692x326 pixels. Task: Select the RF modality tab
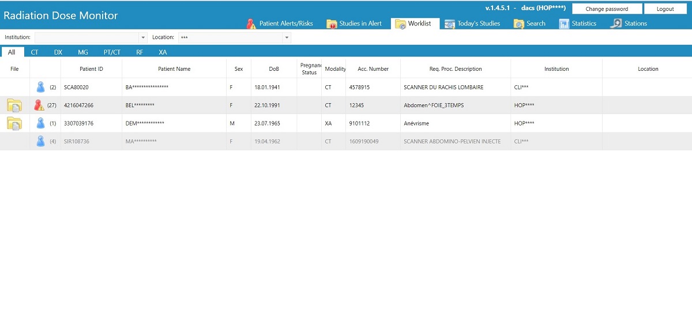pos(140,52)
